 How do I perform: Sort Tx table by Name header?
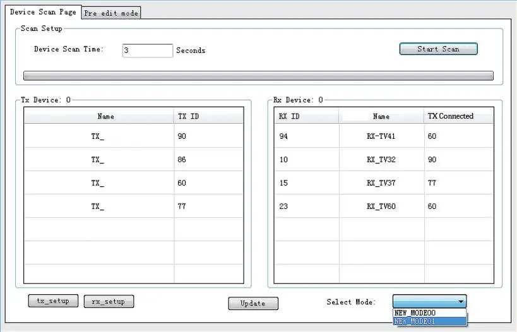point(99,116)
